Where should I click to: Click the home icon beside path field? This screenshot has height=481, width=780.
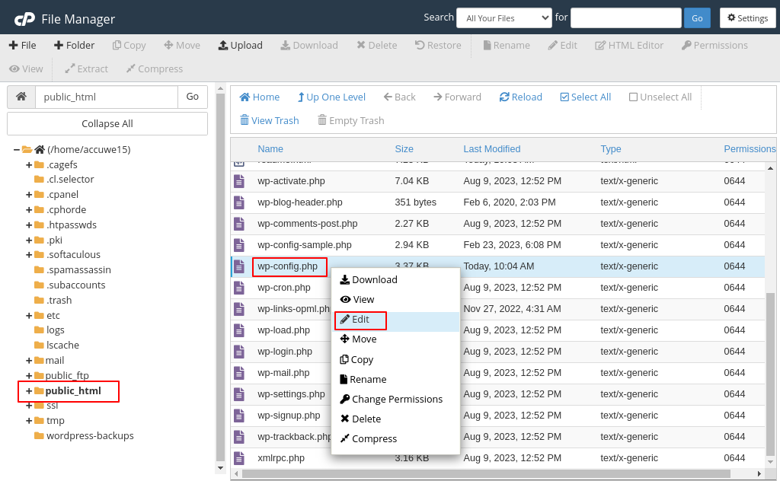[21, 97]
